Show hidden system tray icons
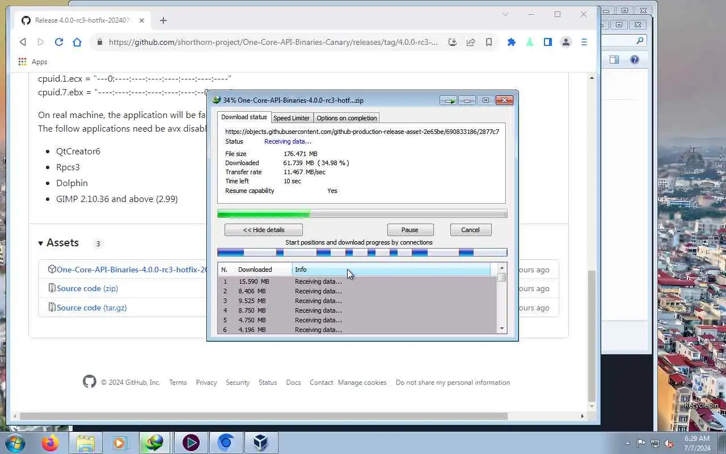The height and width of the screenshot is (454, 726). tap(627, 443)
